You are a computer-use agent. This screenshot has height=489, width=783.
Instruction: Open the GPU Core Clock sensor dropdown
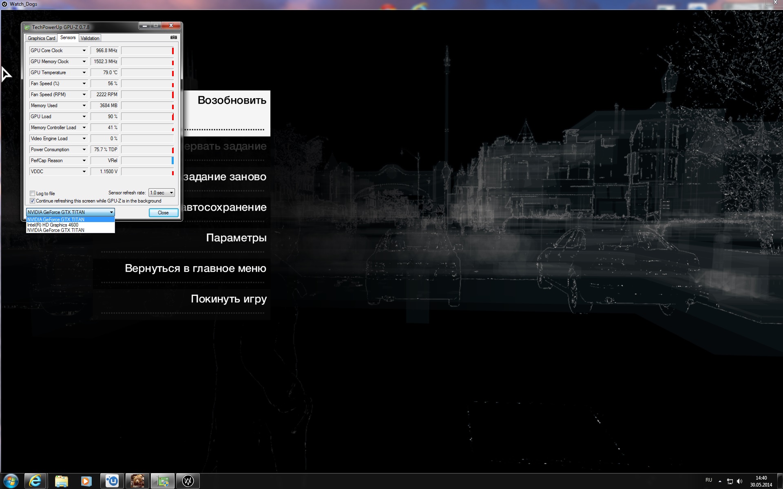84,51
